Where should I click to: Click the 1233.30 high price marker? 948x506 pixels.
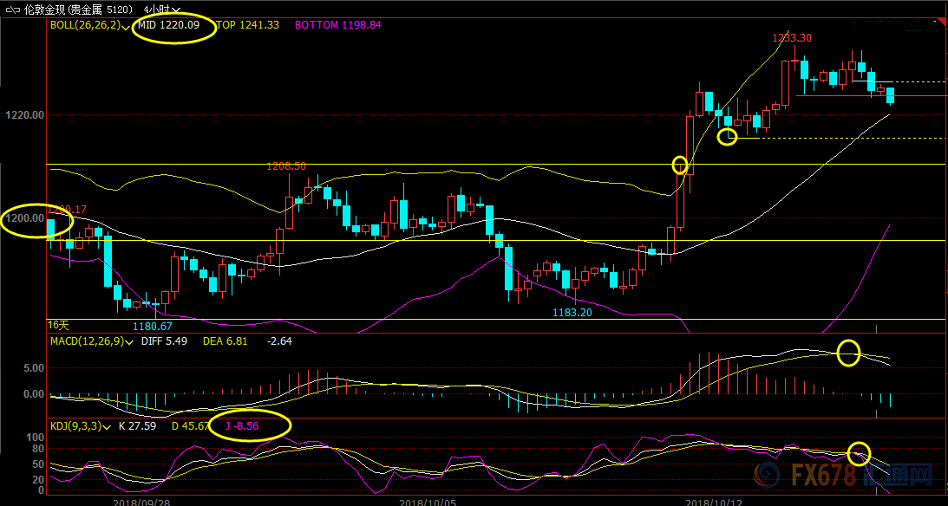(x=792, y=38)
